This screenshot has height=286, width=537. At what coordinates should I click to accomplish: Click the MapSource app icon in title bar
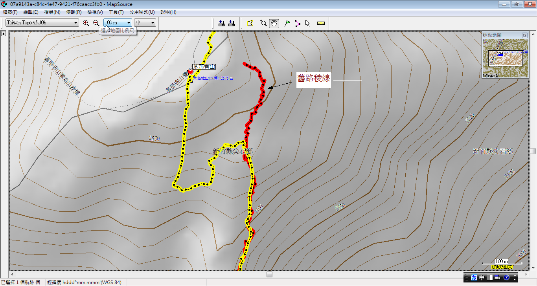tap(4, 4)
